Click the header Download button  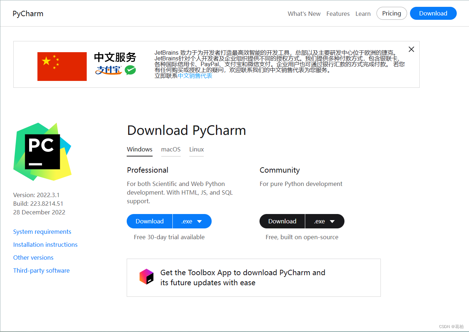pyautogui.click(x=433, y=13)
